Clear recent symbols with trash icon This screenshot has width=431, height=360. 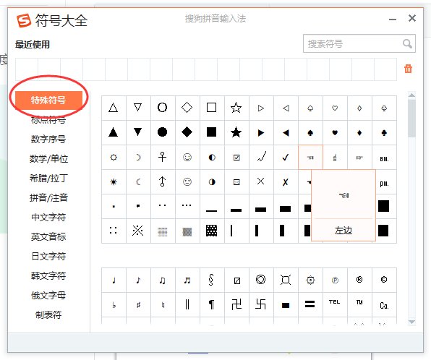click(408, 69)
